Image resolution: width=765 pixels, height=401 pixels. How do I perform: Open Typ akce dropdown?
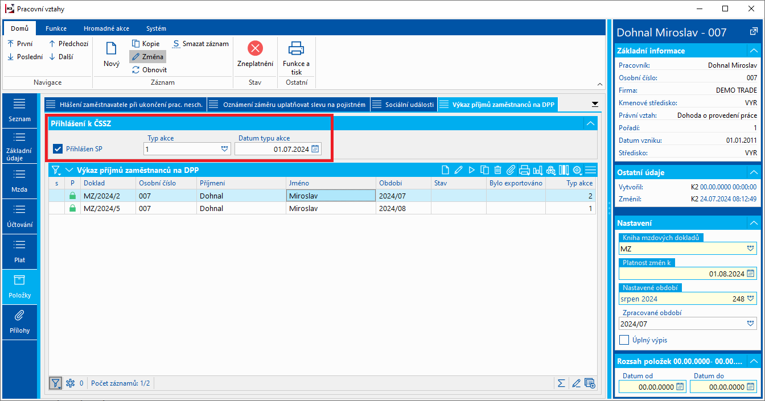click(224, 149)
